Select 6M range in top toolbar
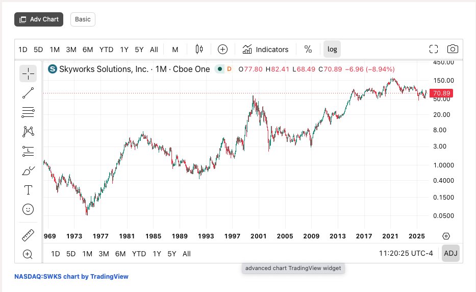The width and height of the screenshot is (476, 292). (x=88, y=50)
